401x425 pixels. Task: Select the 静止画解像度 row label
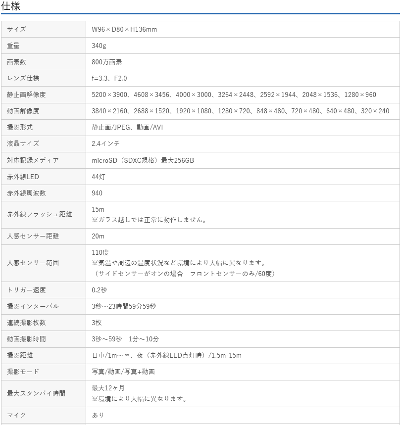26,94
